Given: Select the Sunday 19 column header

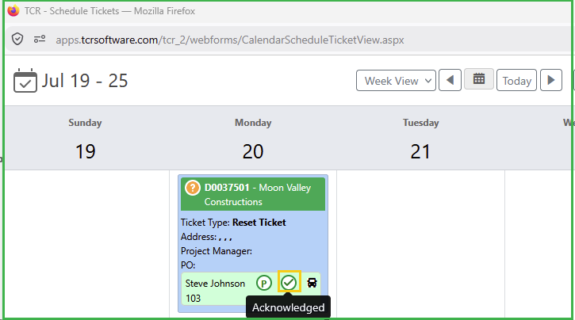Looking at the screenshot, I should point(85,139).
